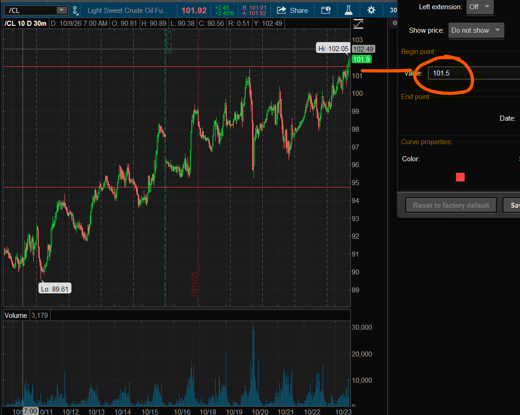The image size is (520, 415).
Task: Click the B: 101.91 bid quote
Action: [254, 8]
